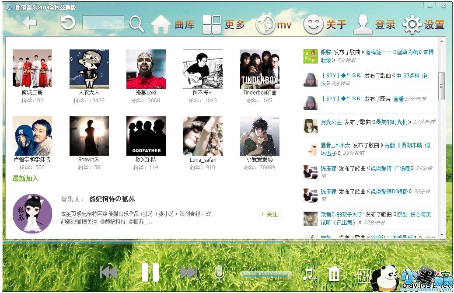The width and height of the screenshot is (454, 293).
Task: Click 查看 link to view picture
Action: (398, 99)
